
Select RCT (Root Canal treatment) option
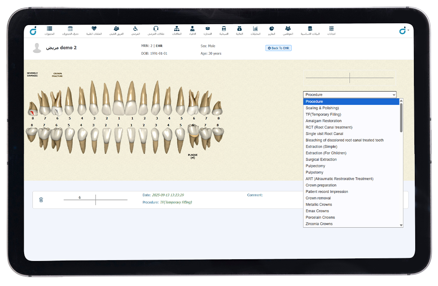tap(328, 127)
